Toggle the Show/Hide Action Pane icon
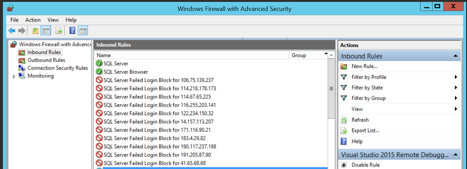 tap(83, 31)
